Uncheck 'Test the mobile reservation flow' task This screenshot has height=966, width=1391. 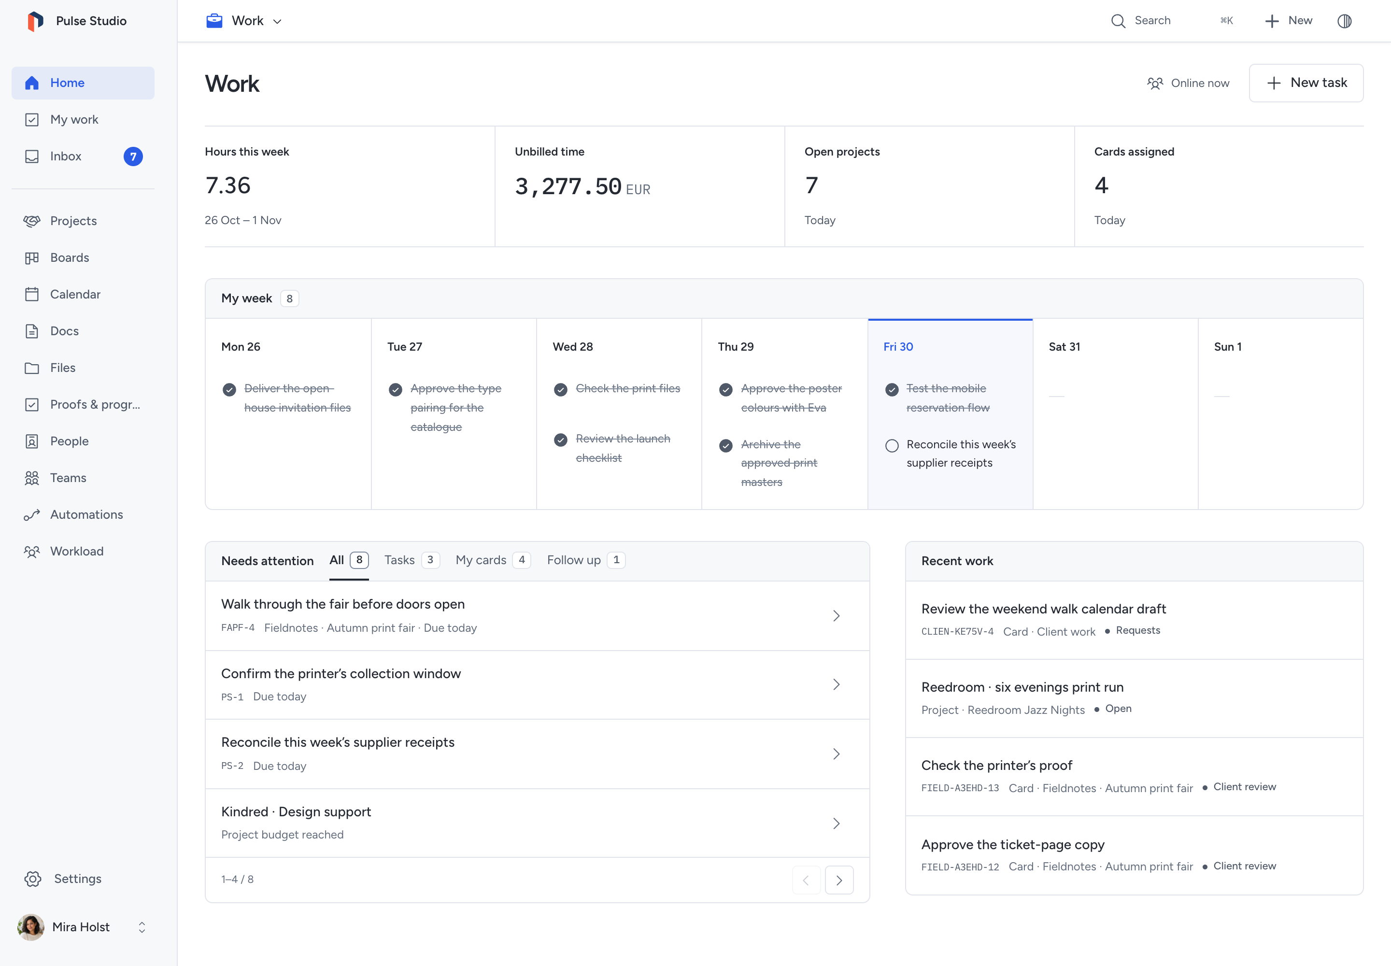click(892, 390)
